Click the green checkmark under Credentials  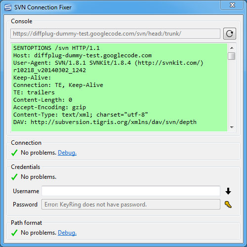(14, 177)
